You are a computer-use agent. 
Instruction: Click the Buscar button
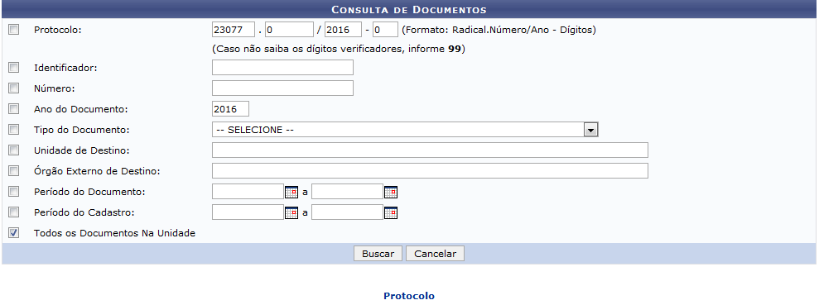[x=378, y=254]
